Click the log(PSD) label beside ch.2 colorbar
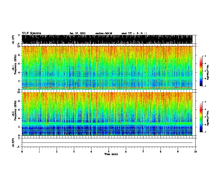This screenshot has height=170, width=220. 208,118
